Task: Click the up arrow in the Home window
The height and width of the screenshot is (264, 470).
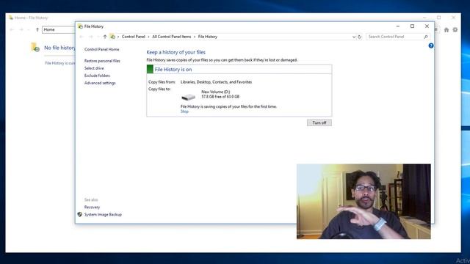Action: tap(37, 29)
